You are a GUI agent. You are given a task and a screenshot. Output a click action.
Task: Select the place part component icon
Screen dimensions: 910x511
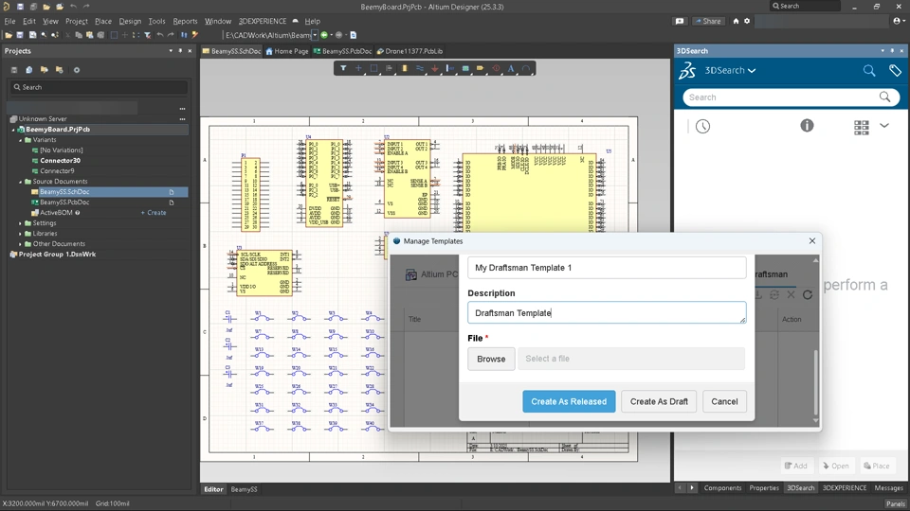pos(405,68)
